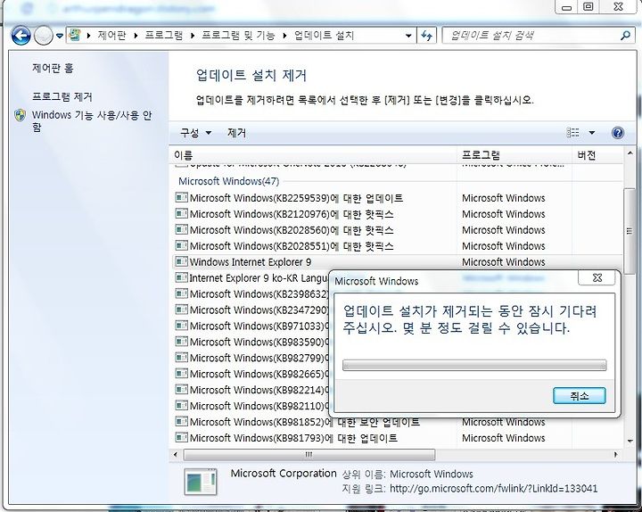642x512 pixels.
Task: Click the Internet Explorer 9 ko-KR icon
Action: coord(181,277)
